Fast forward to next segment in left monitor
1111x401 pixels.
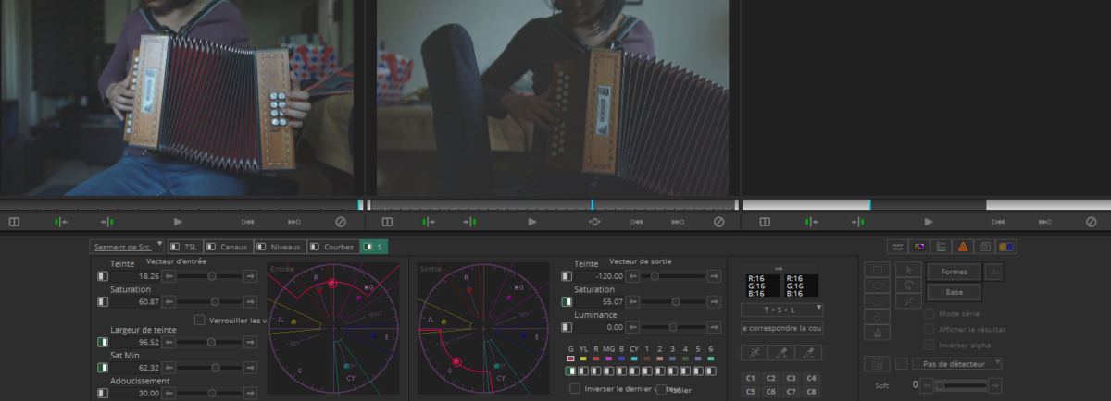click(294, 222)
